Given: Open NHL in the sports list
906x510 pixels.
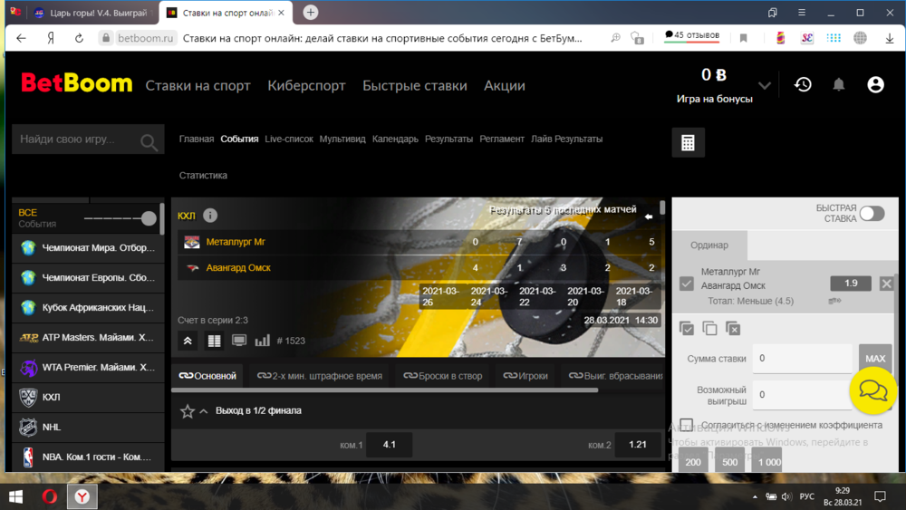Looking at the screenshot, I should coord(88,428).
